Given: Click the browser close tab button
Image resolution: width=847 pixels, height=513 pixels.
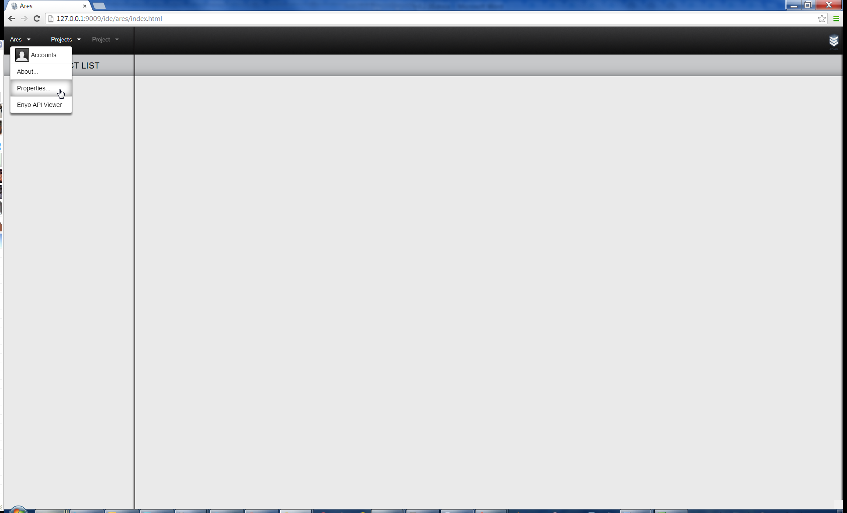Looking at the screenshot, I should pos(85,5).
